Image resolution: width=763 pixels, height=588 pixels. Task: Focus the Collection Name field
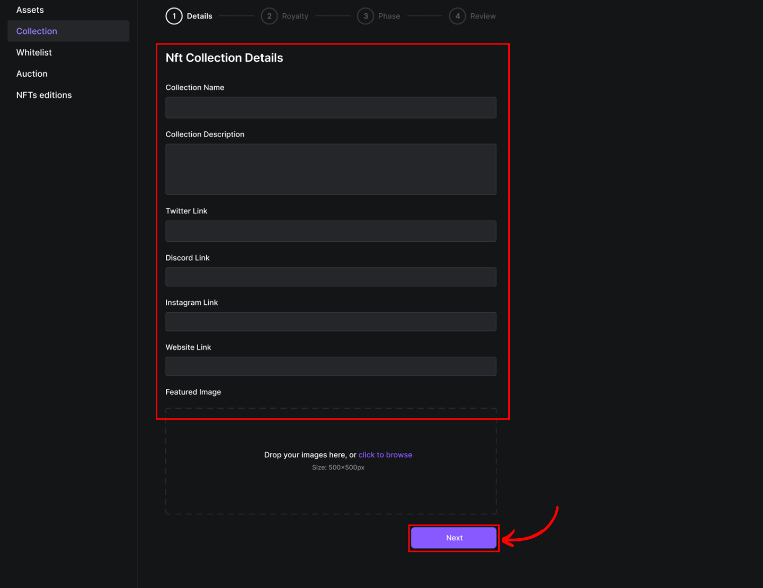tap(331, 107)
